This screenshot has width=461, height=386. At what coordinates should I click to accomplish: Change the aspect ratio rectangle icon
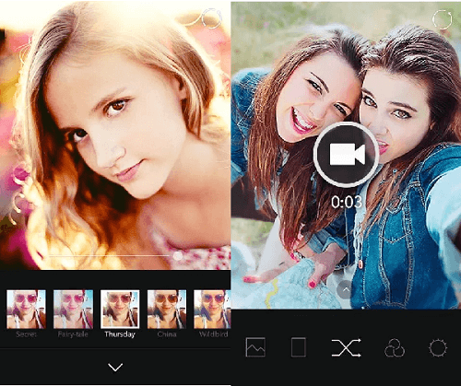pyautogui.click(x=299, y=347)
